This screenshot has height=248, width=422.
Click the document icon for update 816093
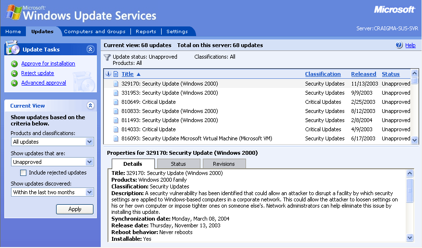[x=116, y=139]
